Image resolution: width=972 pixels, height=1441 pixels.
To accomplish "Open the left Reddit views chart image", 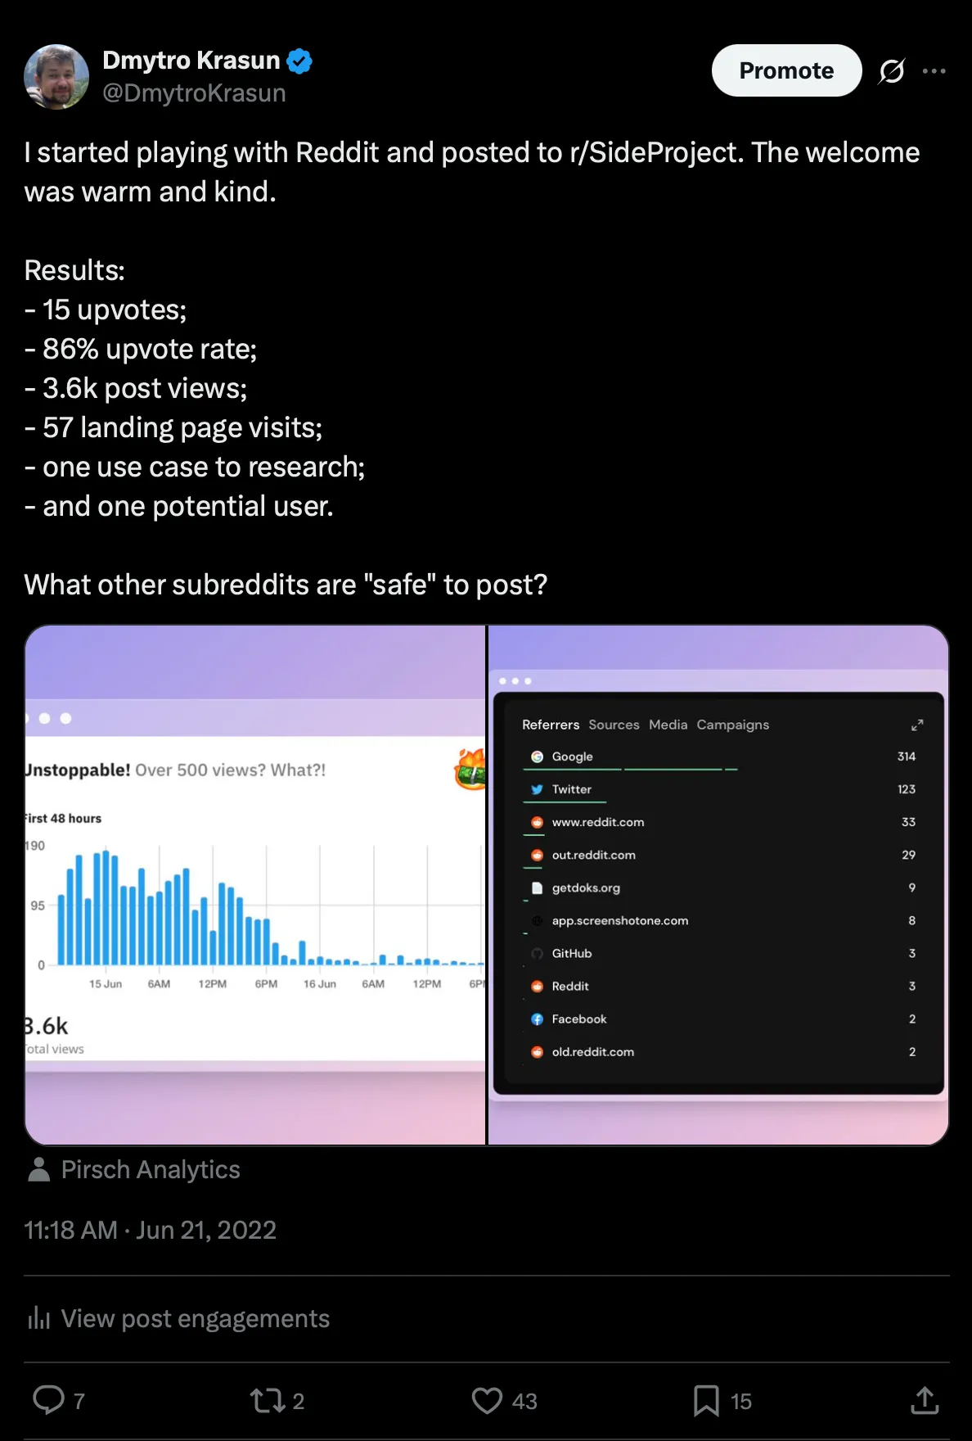I will point(255,884).
